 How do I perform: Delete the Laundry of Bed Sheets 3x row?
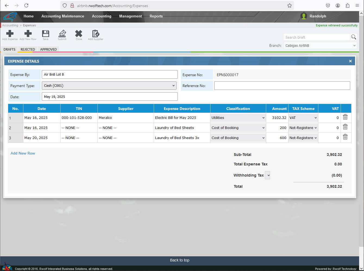[x=345, y=137]
